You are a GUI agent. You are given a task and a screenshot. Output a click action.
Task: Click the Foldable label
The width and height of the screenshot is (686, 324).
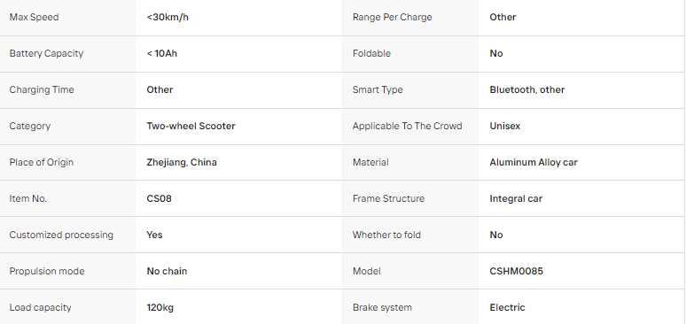(x=371, y=53)
